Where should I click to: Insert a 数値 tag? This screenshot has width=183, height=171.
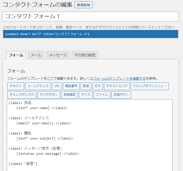tap(86, 86)
